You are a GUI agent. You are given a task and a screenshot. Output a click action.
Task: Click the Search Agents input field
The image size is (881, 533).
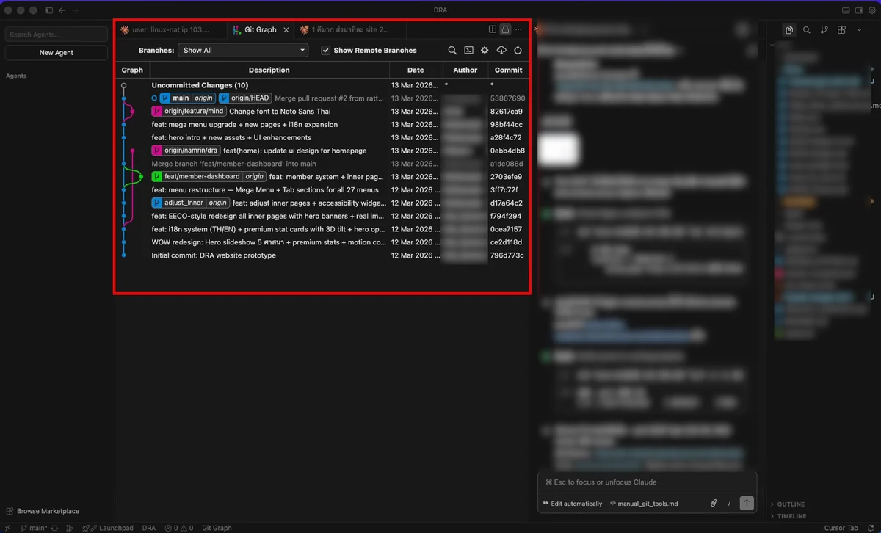(56, 34)
